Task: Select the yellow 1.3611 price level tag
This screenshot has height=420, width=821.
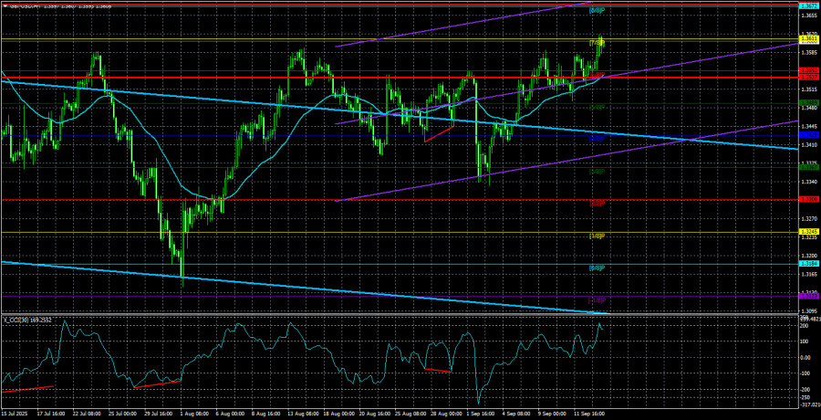Action: click(x=807, y=39)
